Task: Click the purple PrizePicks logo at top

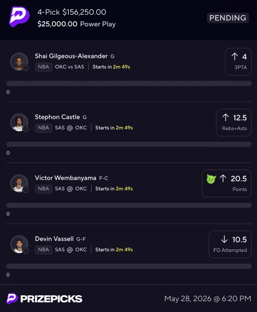Action: [x=19, y=17]
